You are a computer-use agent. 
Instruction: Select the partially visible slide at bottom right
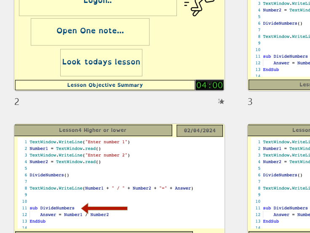pyautogui.click(x=279, y=178)
